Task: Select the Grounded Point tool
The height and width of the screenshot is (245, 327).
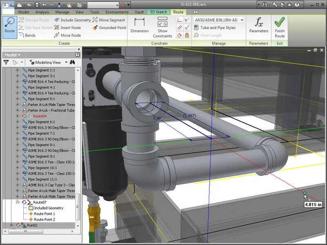Action: 109,27
